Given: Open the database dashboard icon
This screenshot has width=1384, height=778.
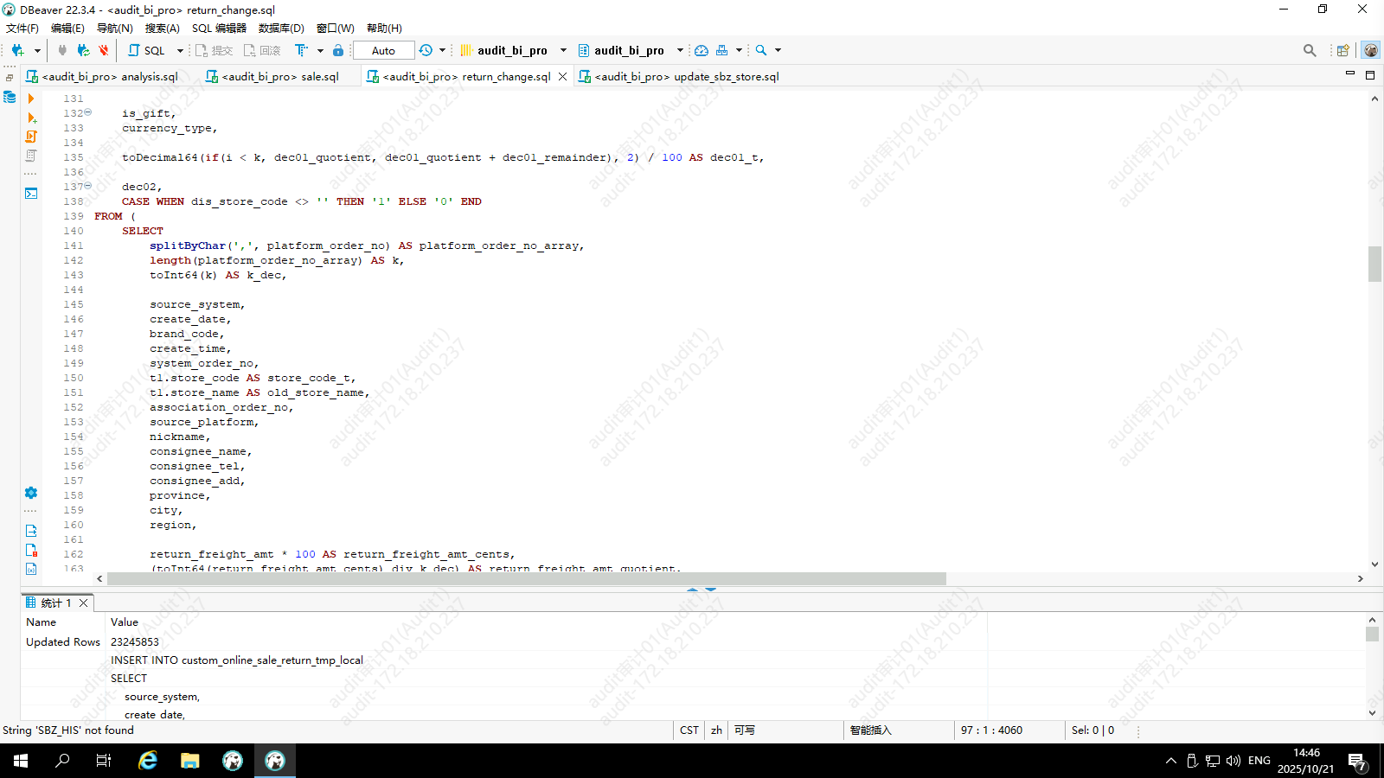Looking at the screenshot, I should (x=702, y=50).
